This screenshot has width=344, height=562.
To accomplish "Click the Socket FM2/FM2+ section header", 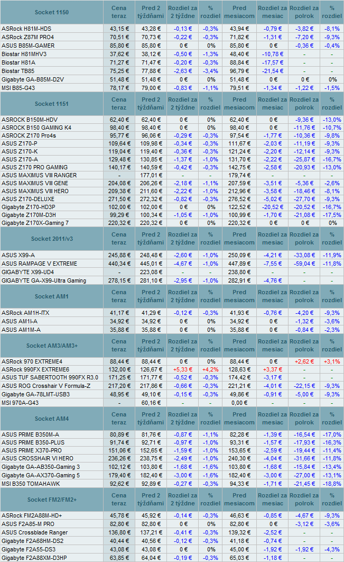I will [52, 500].
